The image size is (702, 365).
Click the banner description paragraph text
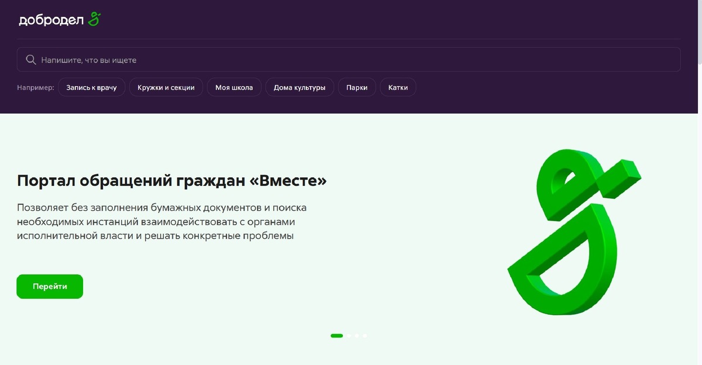click(162, 222)
